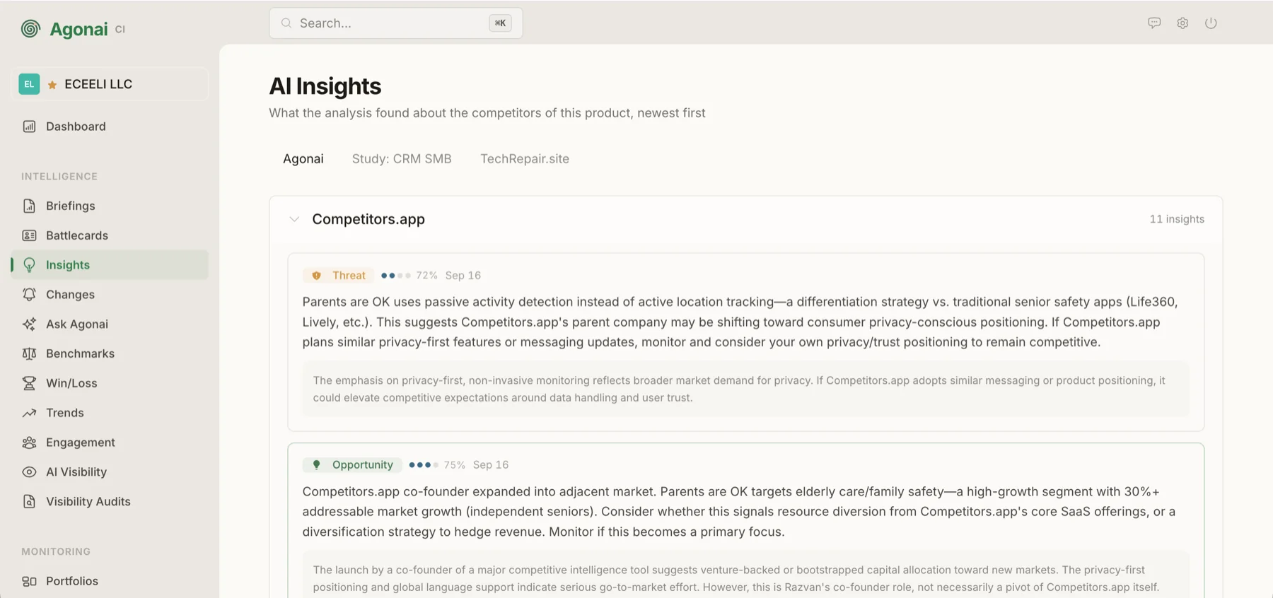Viewport: 1273px width, 598px height.
Task: Click the Briefings document icon
Action: 29,206
